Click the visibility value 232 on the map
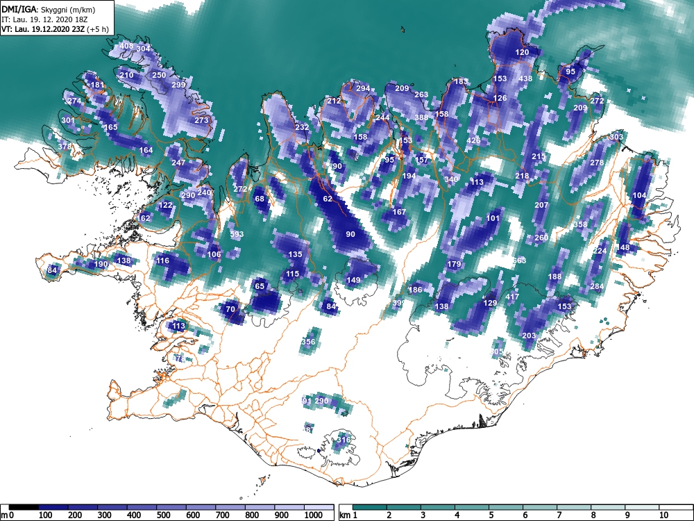694x521 pixels. [x=302, y=127]
